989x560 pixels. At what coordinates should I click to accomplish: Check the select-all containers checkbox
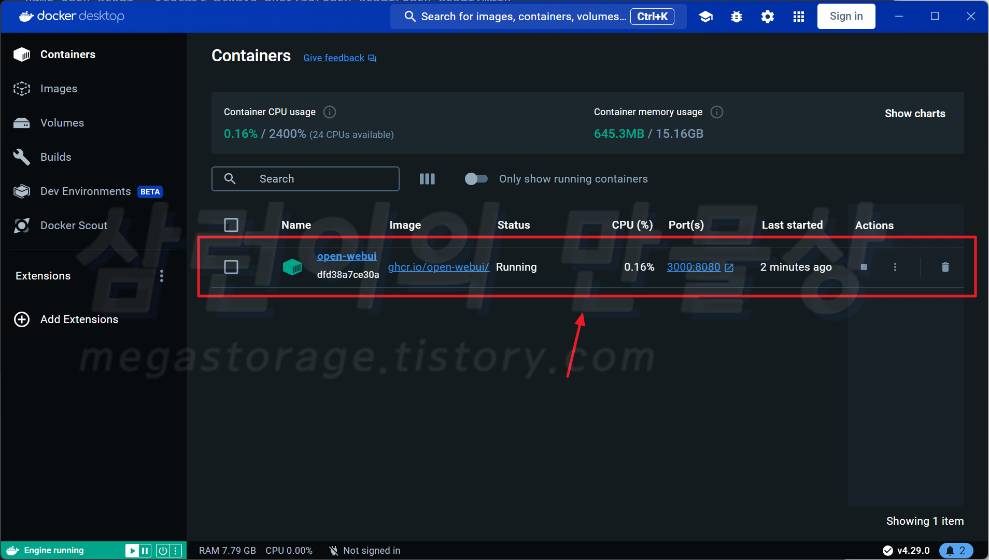(x=231, y=225)
